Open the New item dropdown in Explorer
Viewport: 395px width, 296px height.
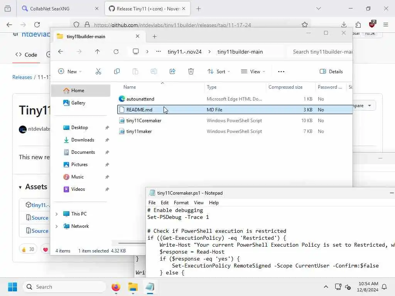point(70,71)
